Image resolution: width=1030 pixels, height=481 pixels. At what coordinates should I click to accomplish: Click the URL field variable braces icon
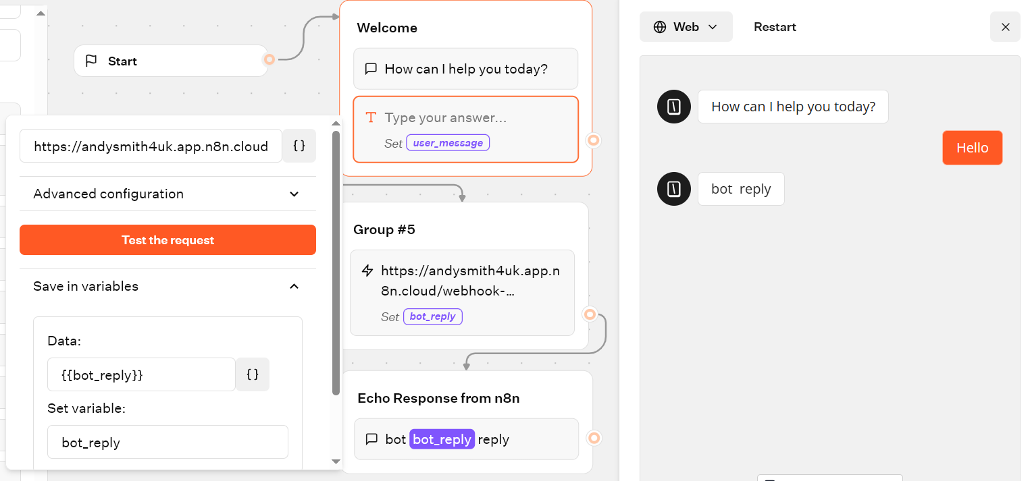point(299,146)
